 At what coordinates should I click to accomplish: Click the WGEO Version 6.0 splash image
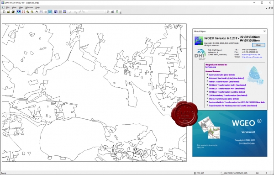click(230, 133)
